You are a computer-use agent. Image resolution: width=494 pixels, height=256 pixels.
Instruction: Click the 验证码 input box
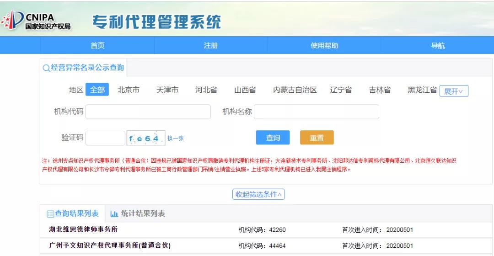105,138
